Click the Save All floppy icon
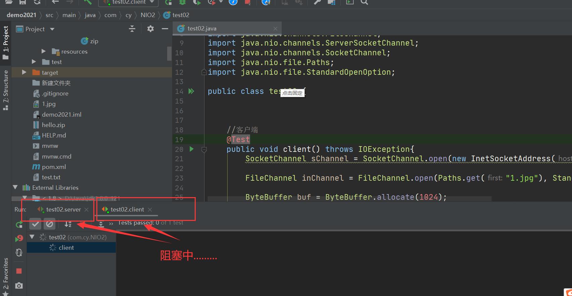The height and width of the screenshot is (296, 572). tap(23, 2)
